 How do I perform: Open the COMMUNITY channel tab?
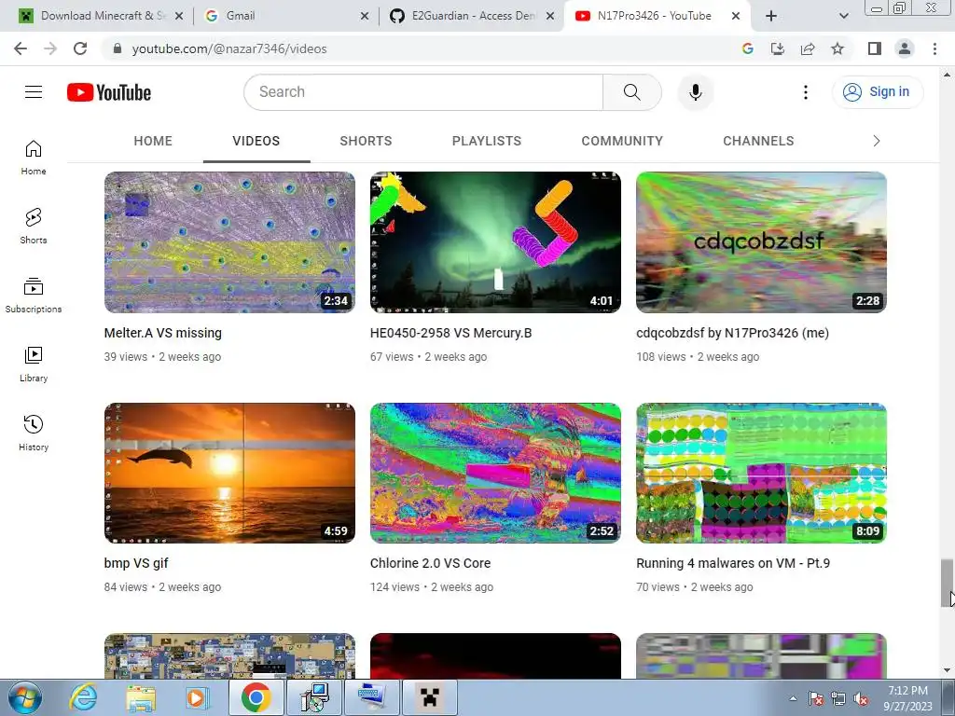[622, 142]
